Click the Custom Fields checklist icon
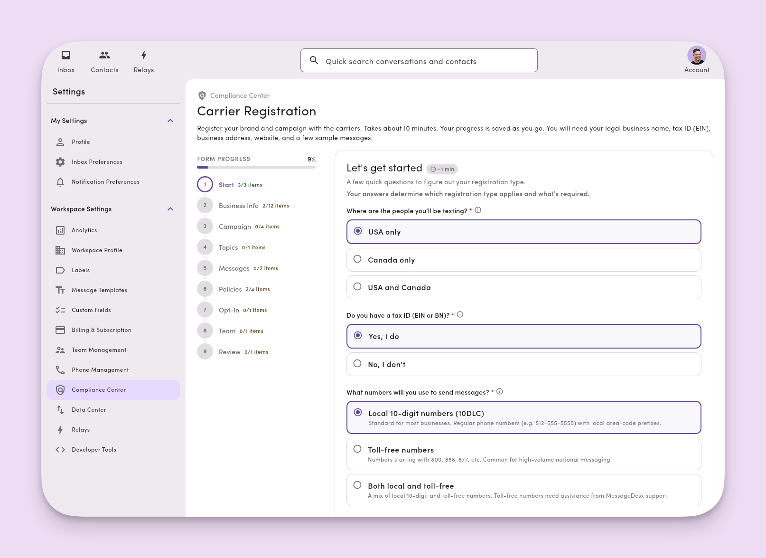766x558 pixels. pos(60,310)
